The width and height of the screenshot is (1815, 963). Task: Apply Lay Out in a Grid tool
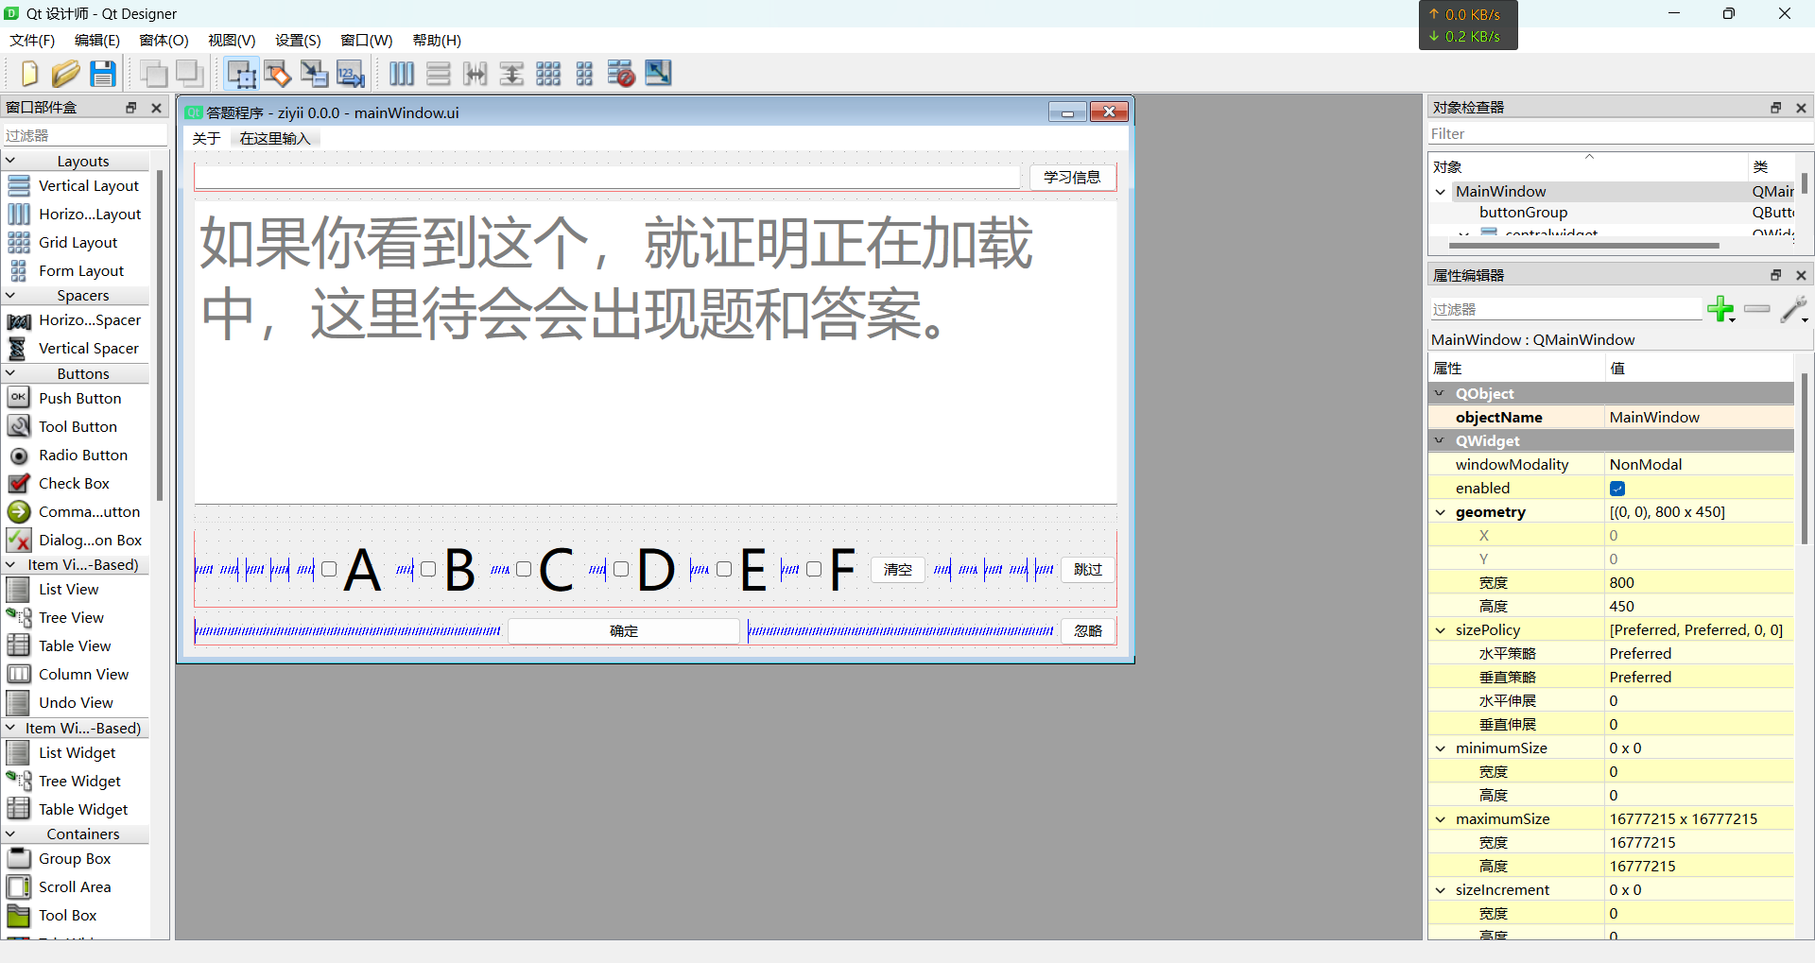[548, 74]
